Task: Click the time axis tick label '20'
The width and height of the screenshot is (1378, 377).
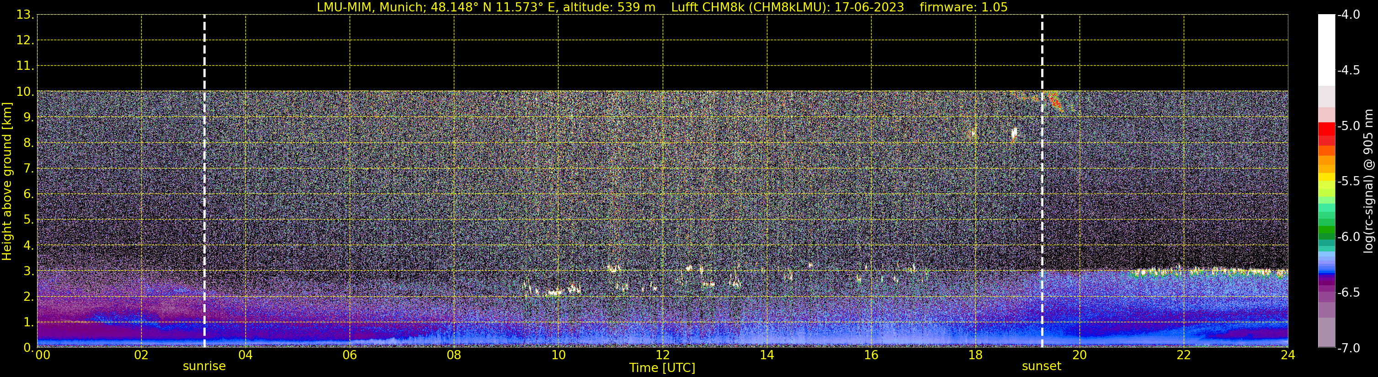Action: point(1080,355)
